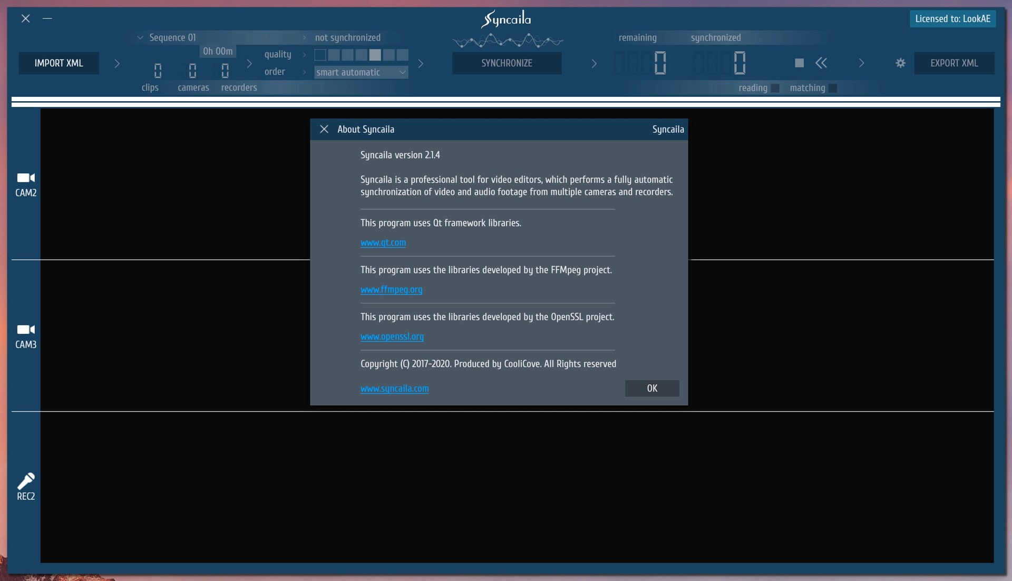
Task: Open the www.ffmpeg.org link
Action: coord(391,290)
